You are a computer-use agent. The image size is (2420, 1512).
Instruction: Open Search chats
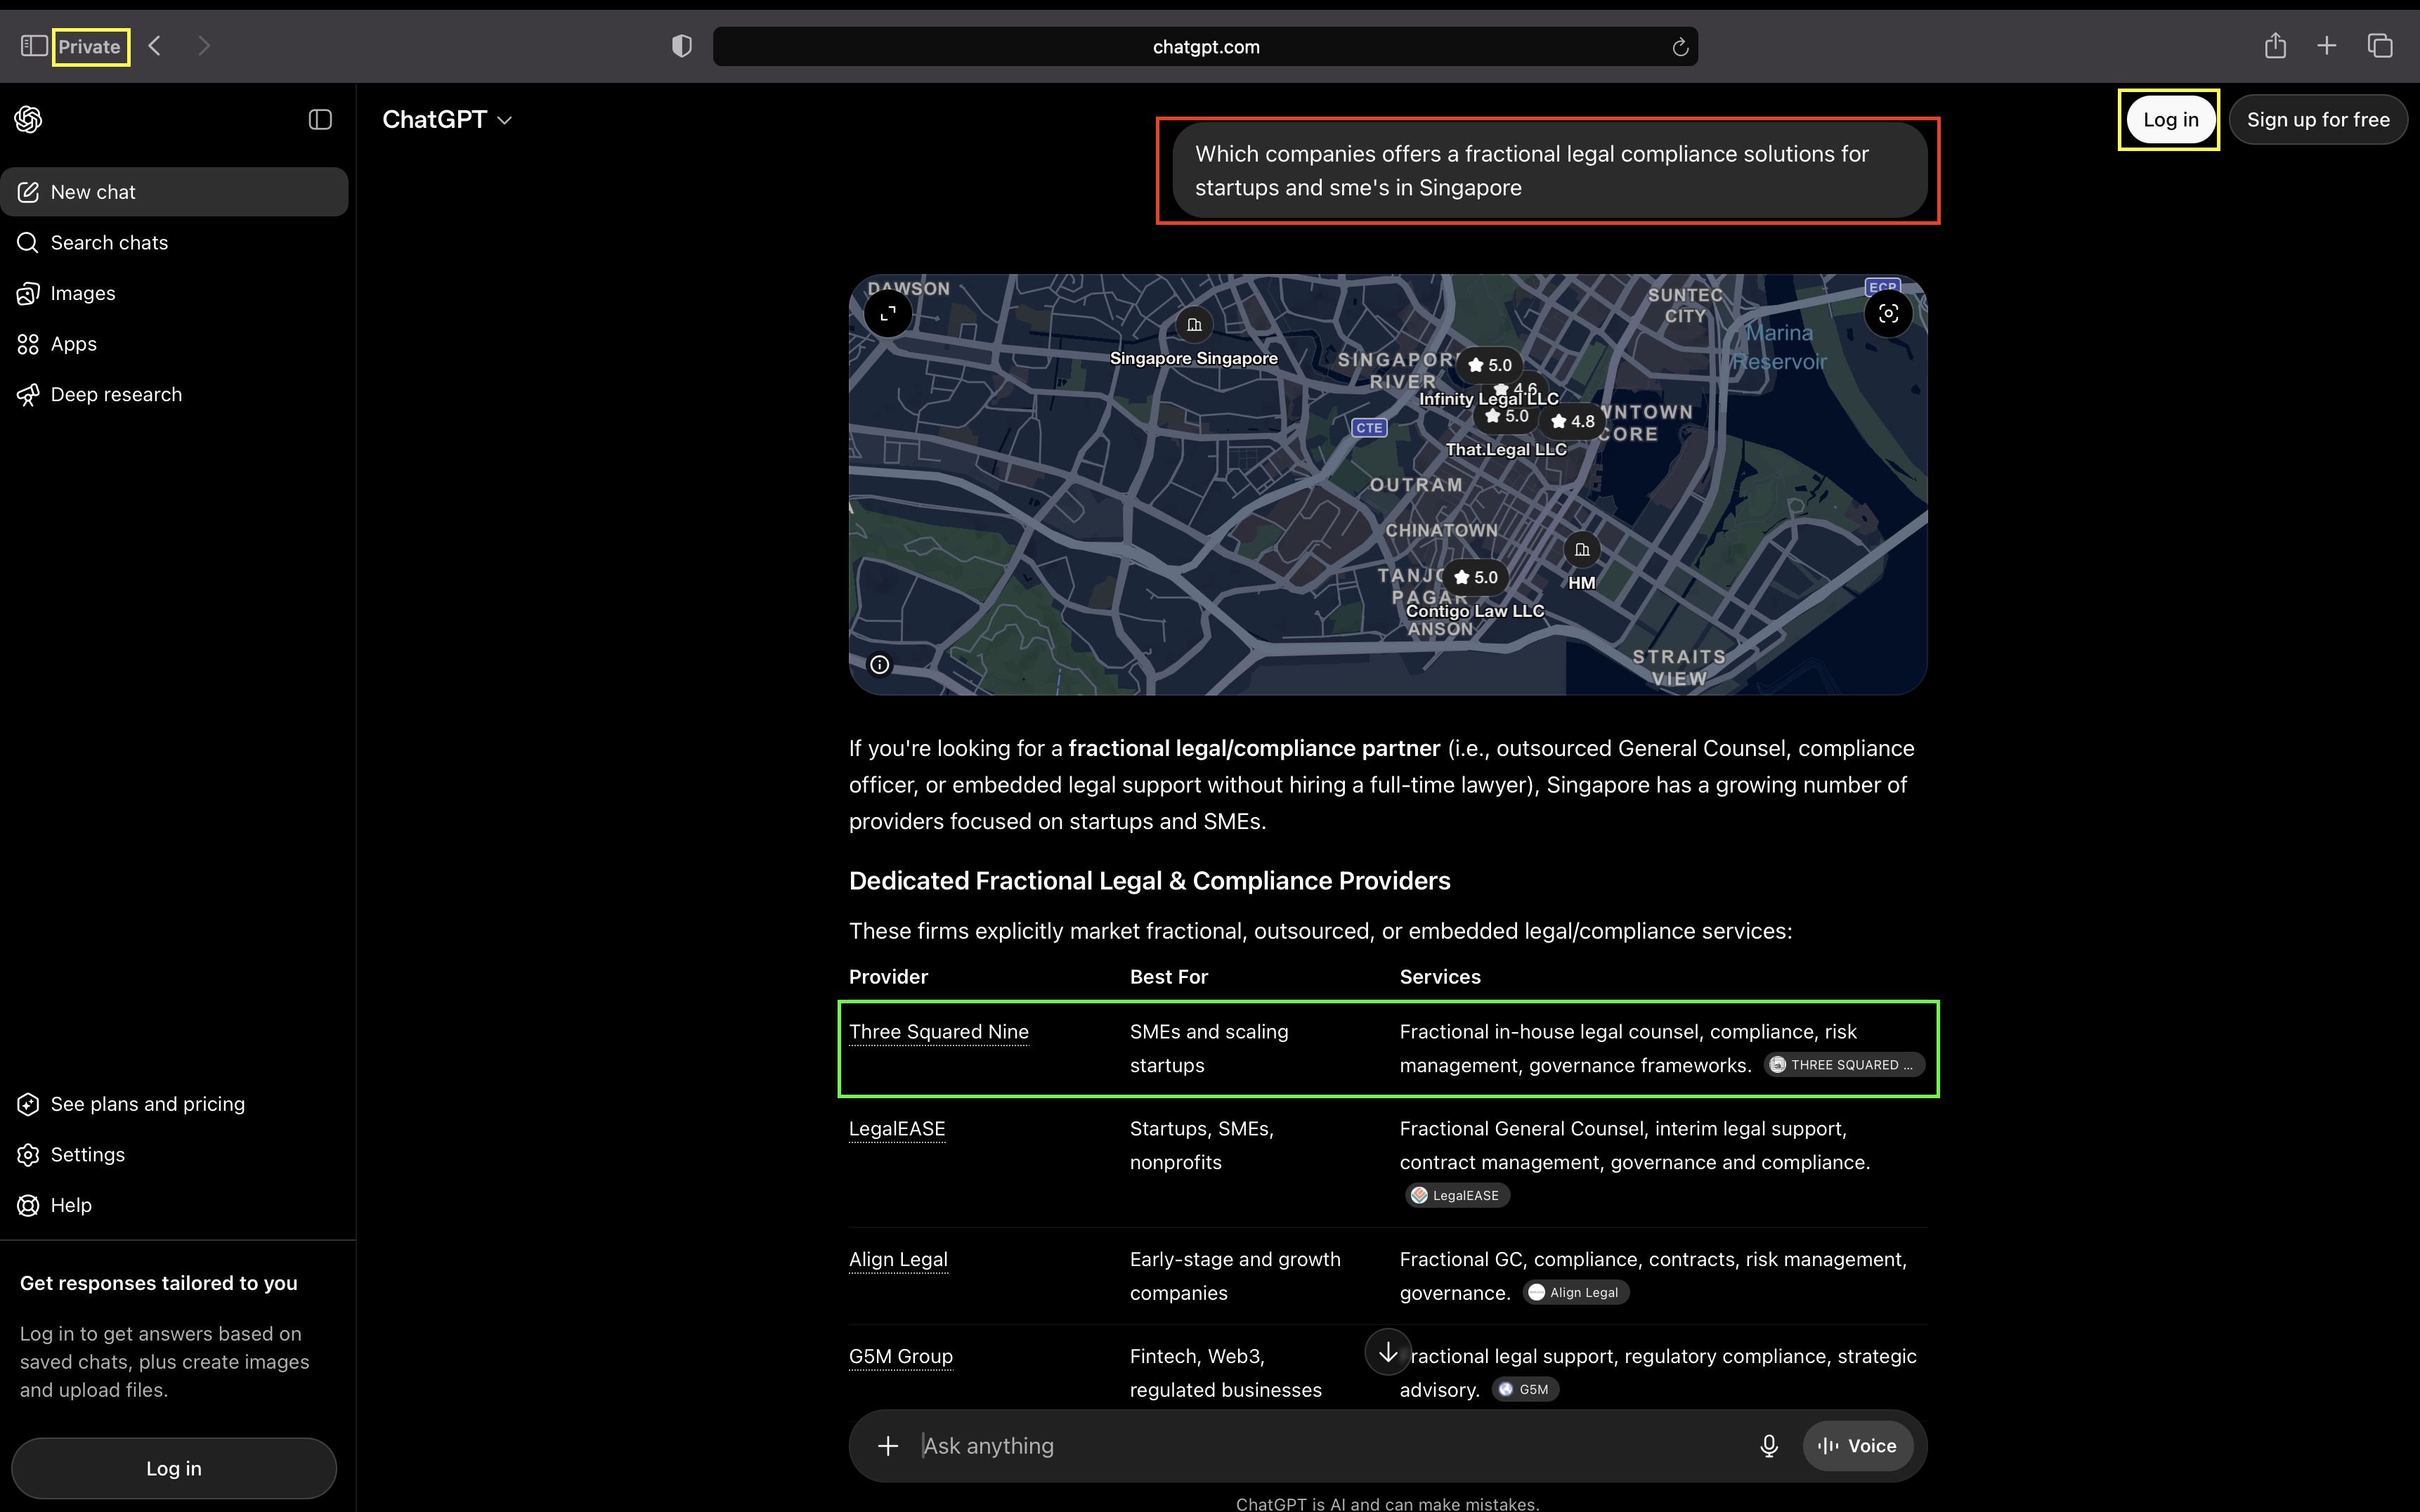[x=174, y=243]
